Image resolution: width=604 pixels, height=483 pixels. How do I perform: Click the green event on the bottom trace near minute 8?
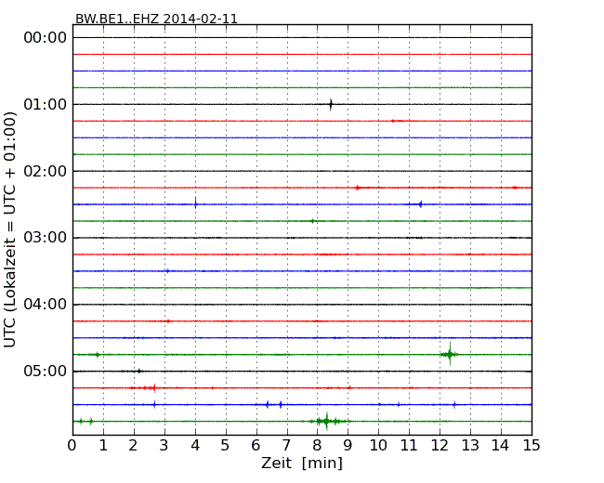point(327,421)
